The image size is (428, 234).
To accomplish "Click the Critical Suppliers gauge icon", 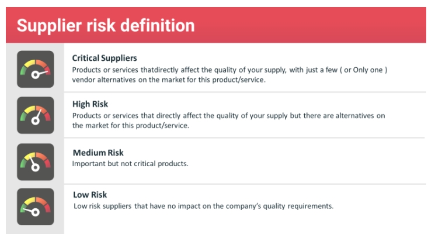I will point(36,69).
